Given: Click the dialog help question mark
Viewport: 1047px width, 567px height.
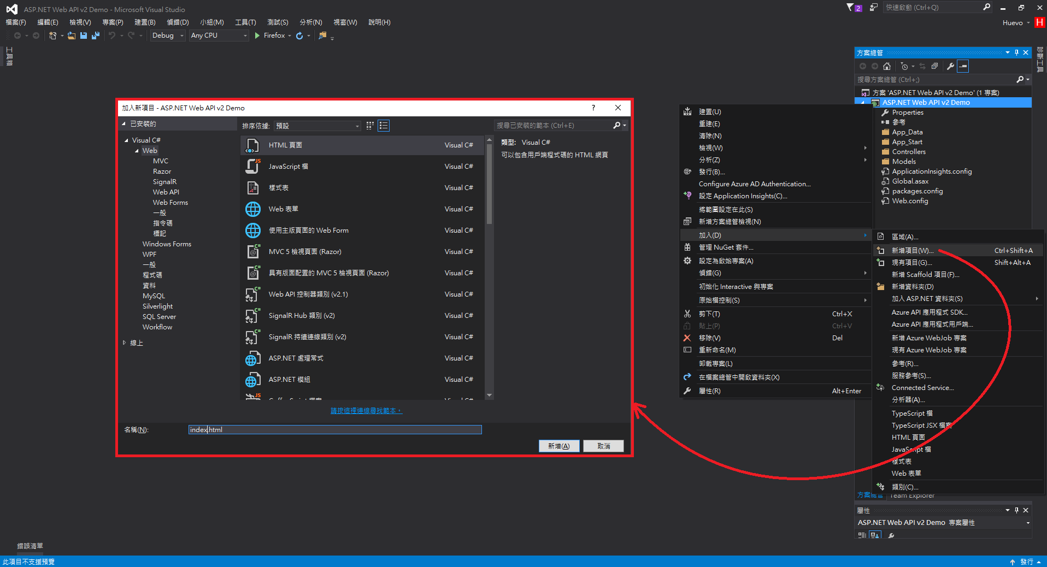Looking at the screenshot, I should point(593,108).
